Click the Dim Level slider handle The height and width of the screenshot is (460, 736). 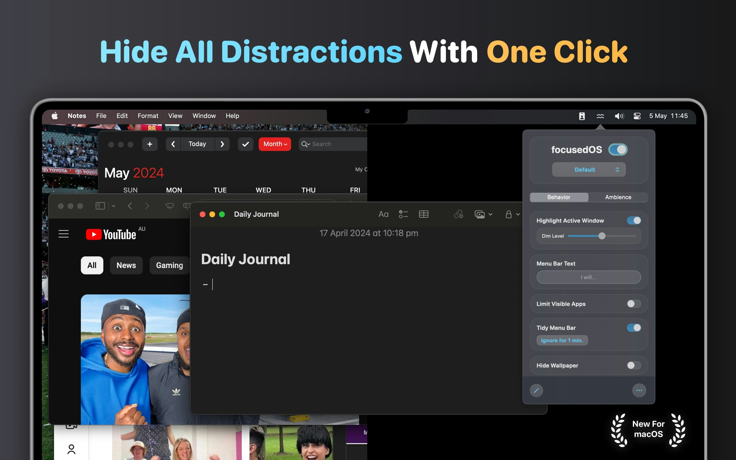(602, 236)
